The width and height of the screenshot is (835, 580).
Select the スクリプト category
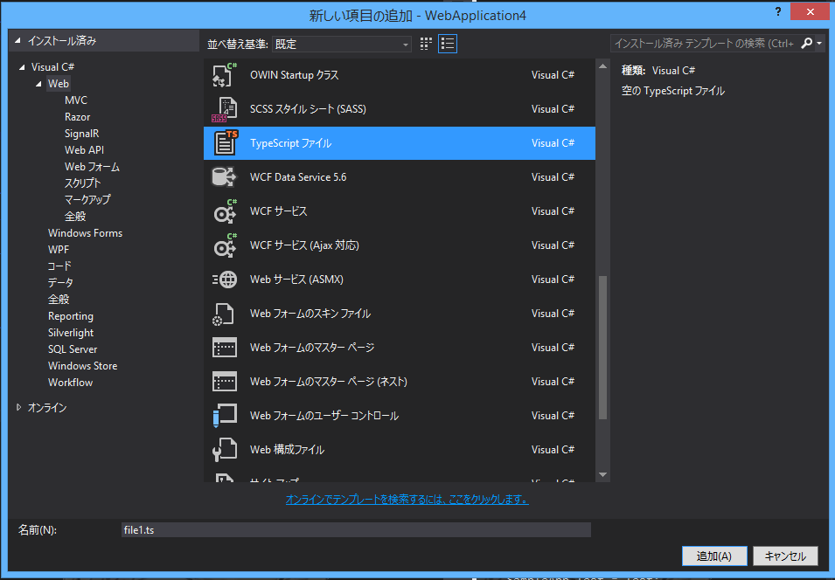82,183
